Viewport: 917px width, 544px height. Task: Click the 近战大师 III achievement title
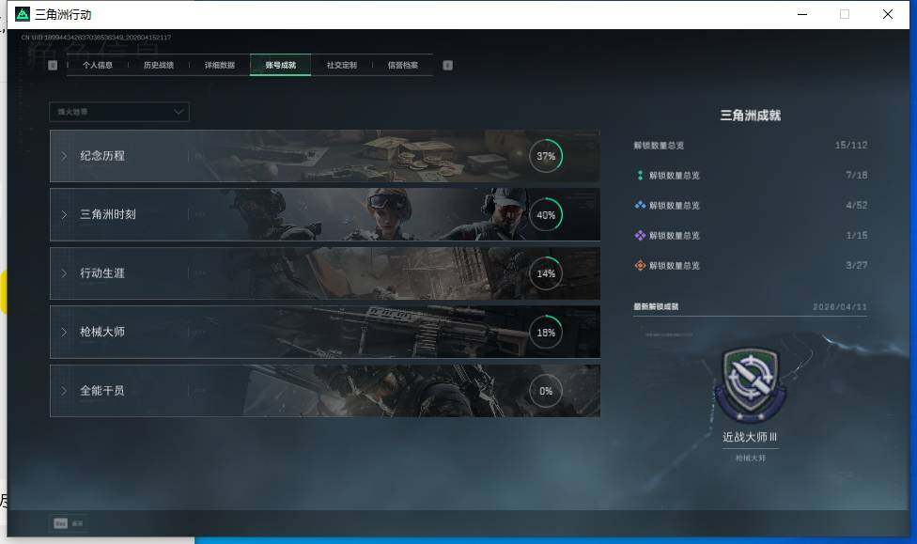point(750,437)
